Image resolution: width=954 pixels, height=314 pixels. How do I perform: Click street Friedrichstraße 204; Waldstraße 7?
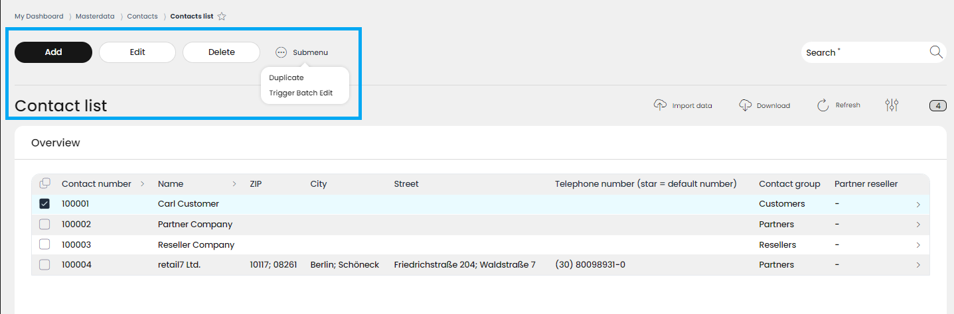pyautogui.click(x=465, y=265)
